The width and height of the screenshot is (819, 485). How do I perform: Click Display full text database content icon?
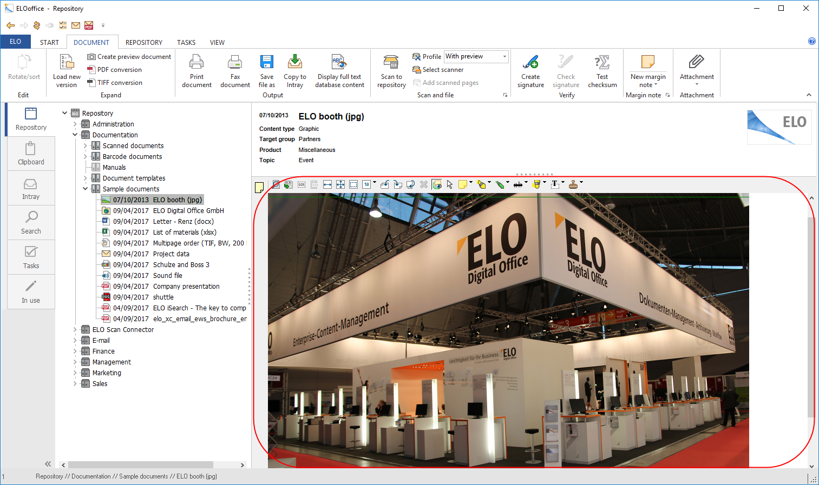tap(339, 62)
